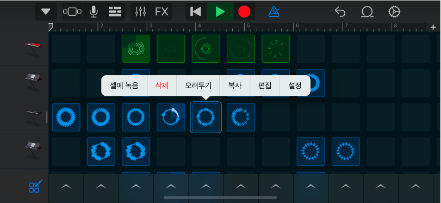Choose 복사 in the cell menu
This screenshot has width=441, height=203.
coord(235,86)
